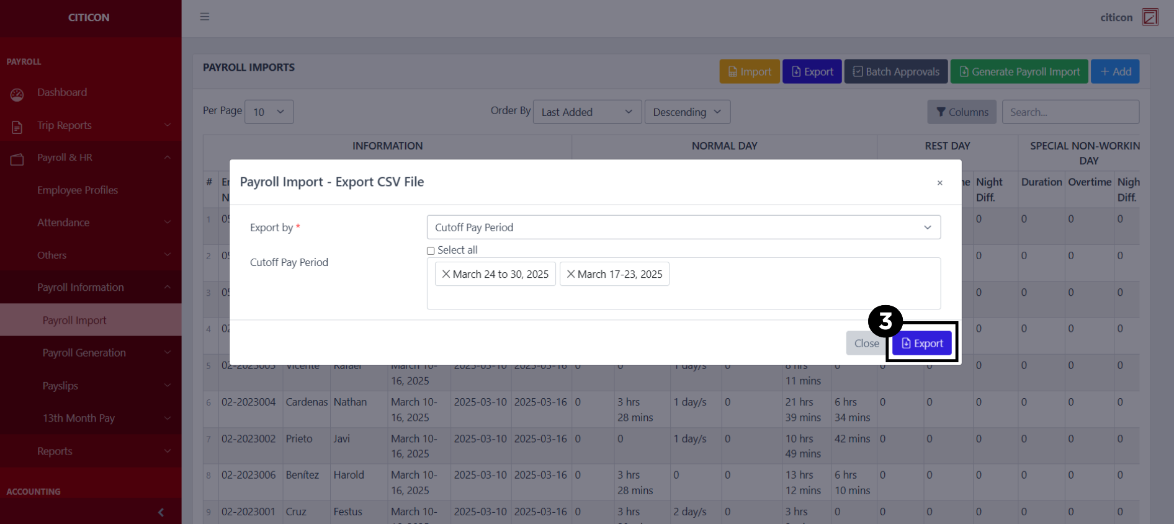
Task: Click the Festus first name cell
Action: tap(359, 512)
